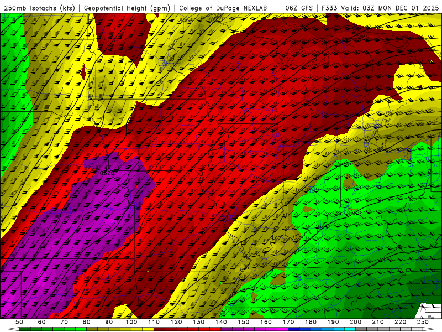Click the cyan swatch just before the 200 label
The image size is (442, 332).
pos(350,329)
